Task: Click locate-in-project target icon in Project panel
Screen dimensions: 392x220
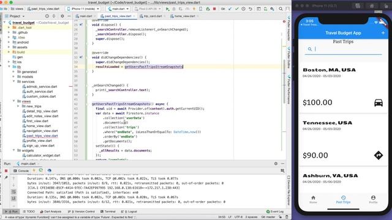Action: (x=47, y=16)
